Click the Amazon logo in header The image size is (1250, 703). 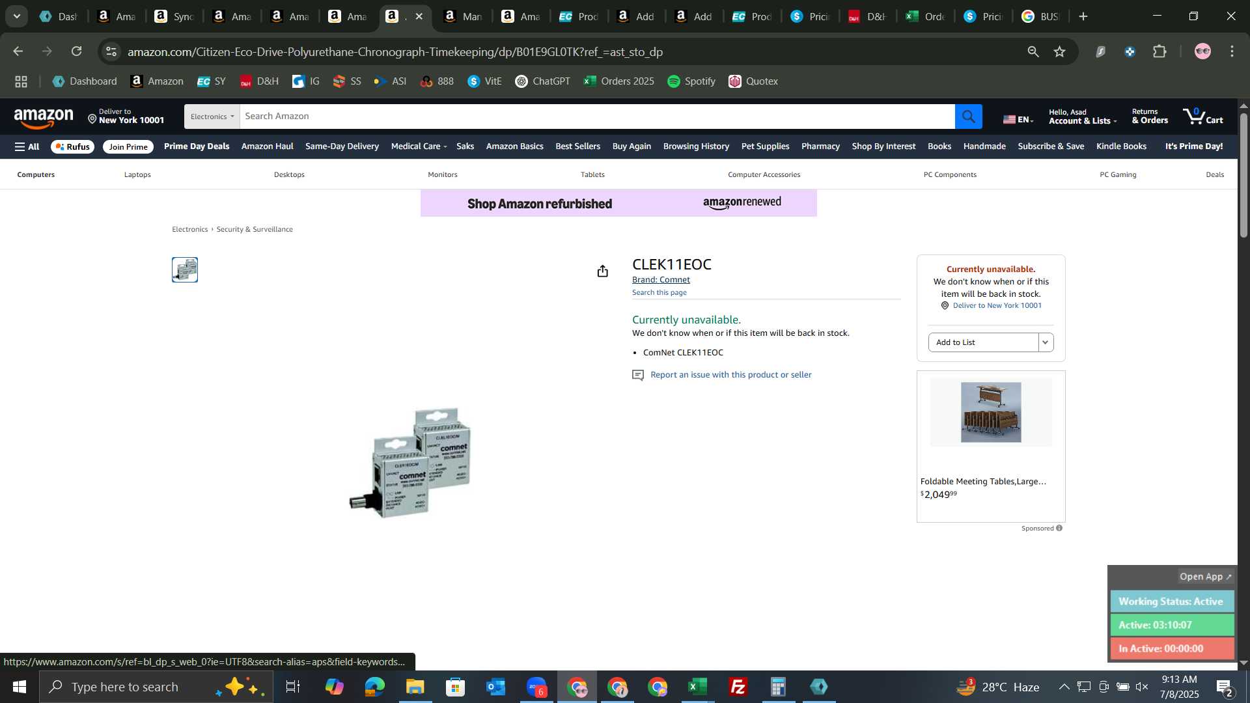(44, 118)
